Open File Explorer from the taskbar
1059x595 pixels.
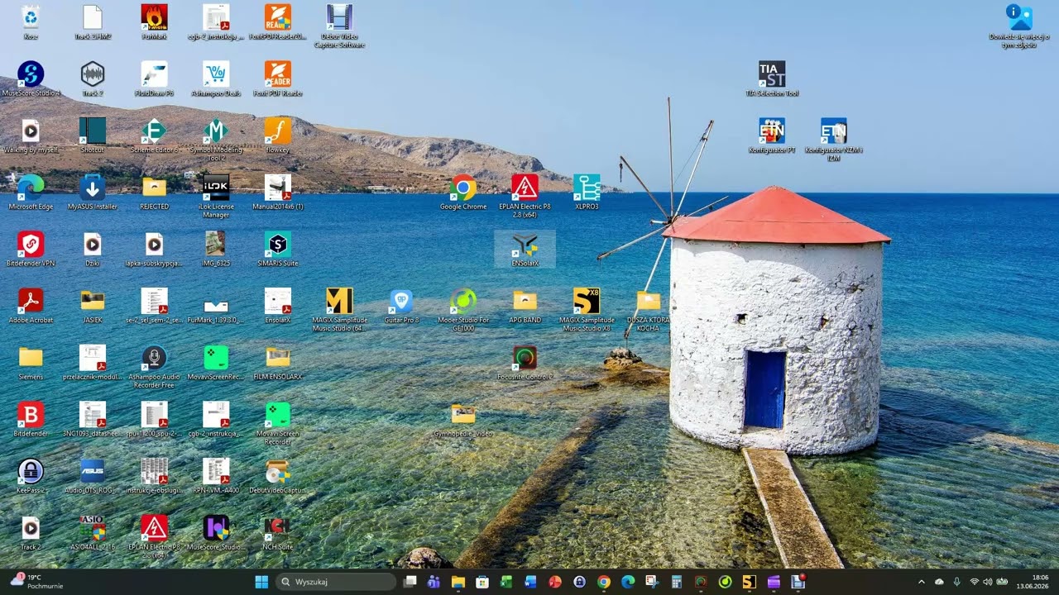pos(458,582)
